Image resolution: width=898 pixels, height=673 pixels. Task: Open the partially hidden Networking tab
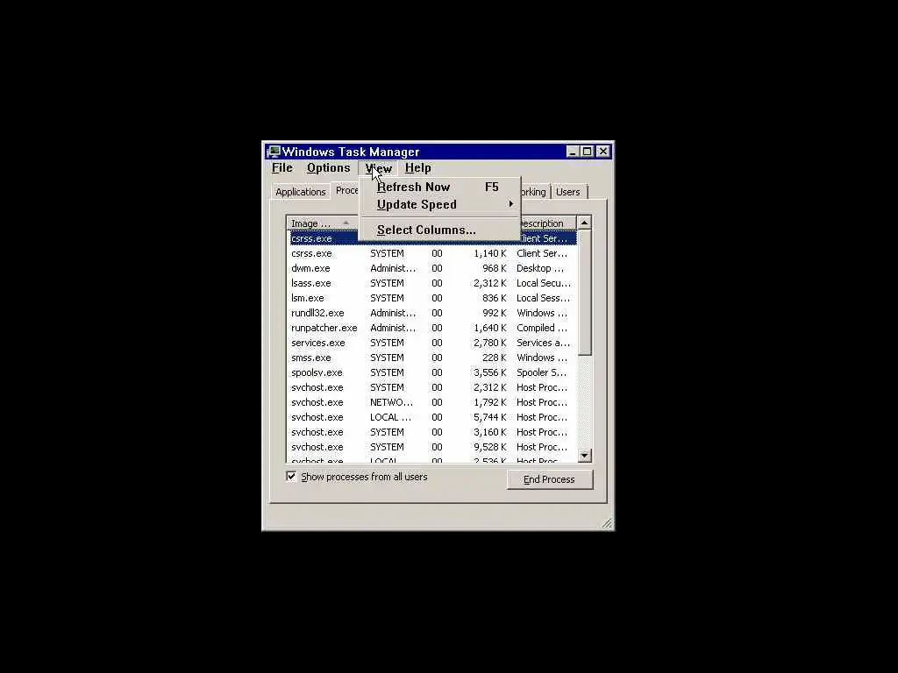536,192
